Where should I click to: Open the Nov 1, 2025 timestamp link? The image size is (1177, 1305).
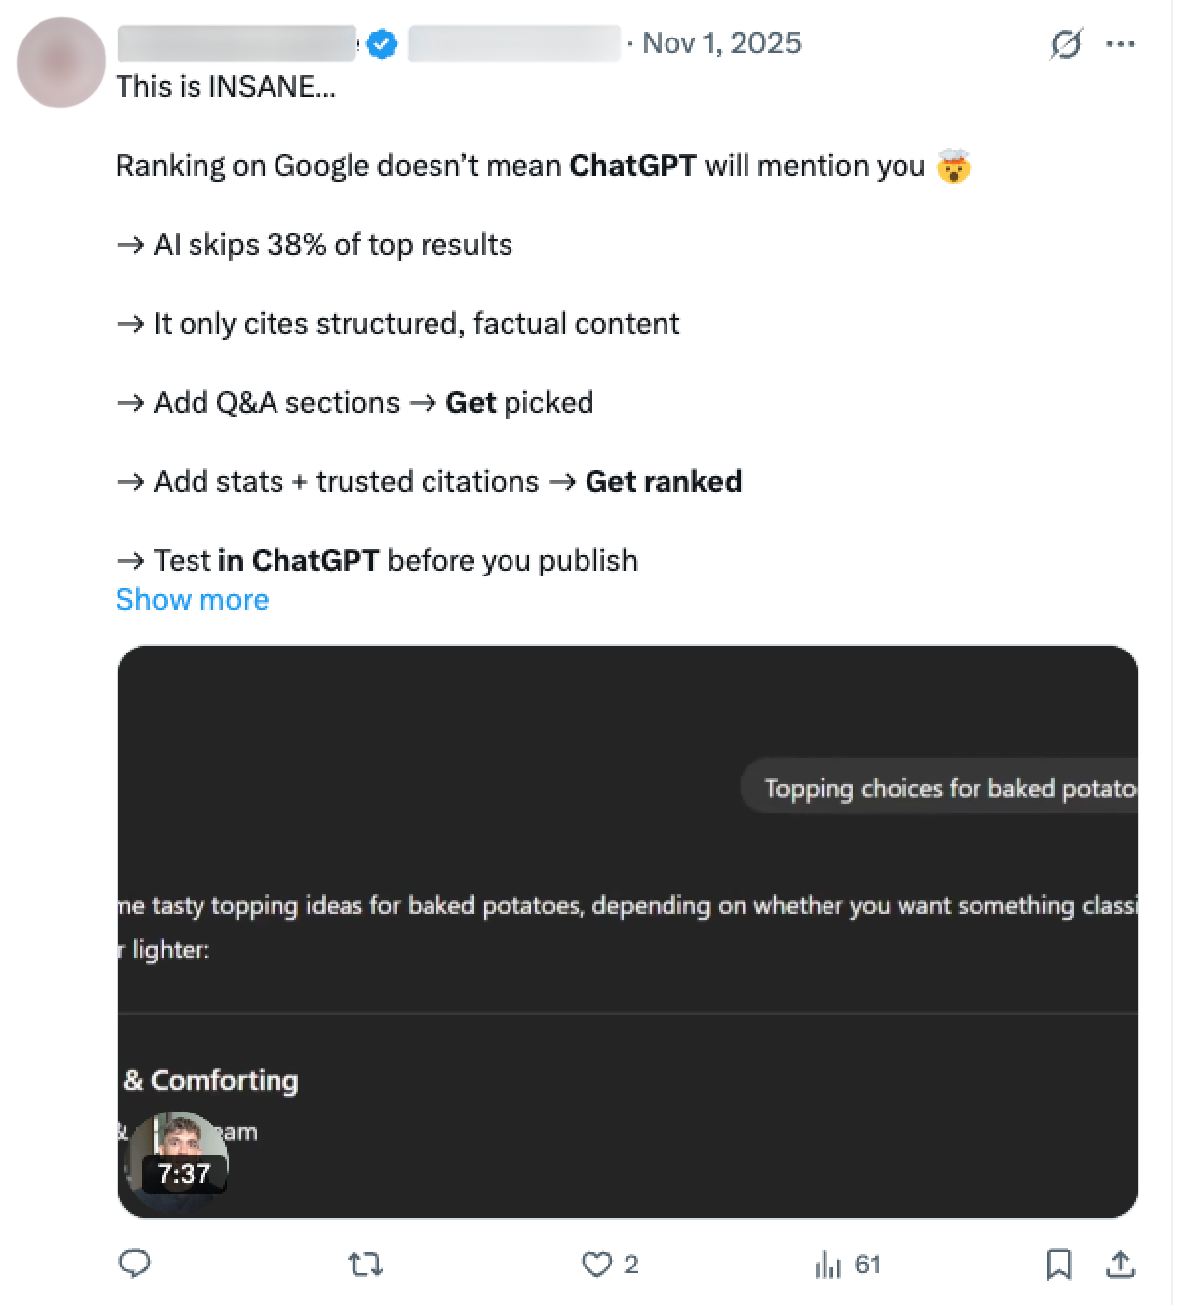tap(722, 43)
